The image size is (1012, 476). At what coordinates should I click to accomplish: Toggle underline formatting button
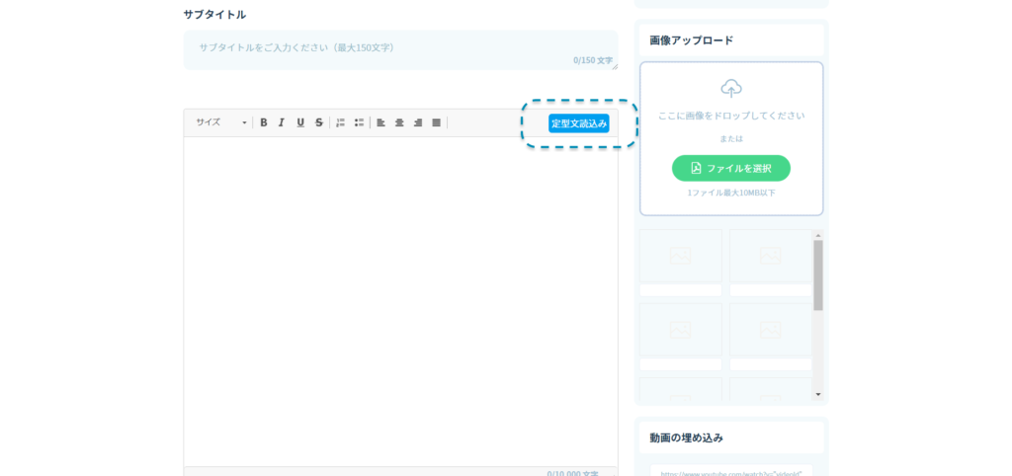click(300, 122)
